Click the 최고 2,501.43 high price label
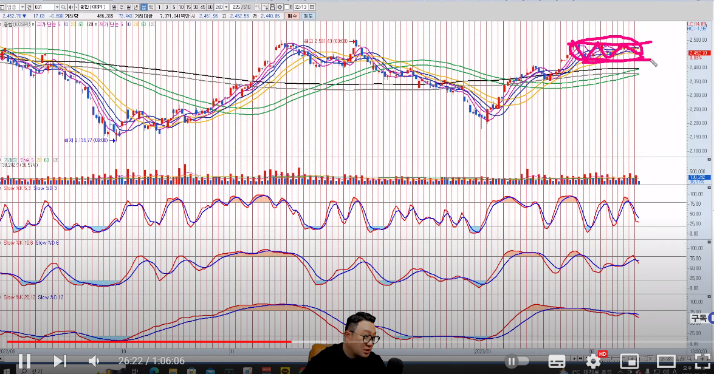This screenshot has width=714, height=374. click(x=326, y=41)
